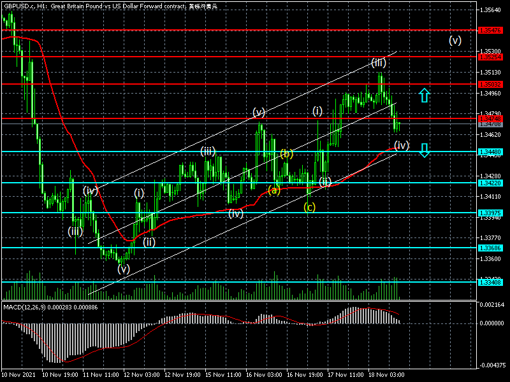Select the yellow (a) wave label
The width and height of the screenshot is (510, 382).
274,190
